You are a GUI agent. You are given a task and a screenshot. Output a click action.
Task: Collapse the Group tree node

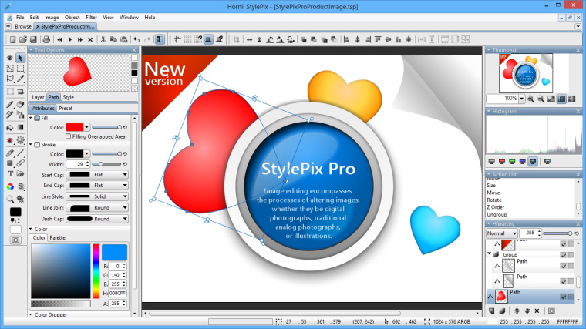(x=489, y=254)
